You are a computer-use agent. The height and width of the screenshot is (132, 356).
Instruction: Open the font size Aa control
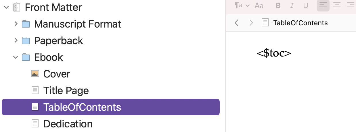click(x=259, y=5)
